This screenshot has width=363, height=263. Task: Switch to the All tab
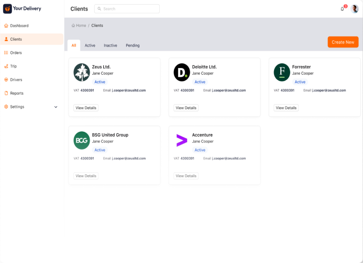74,45
